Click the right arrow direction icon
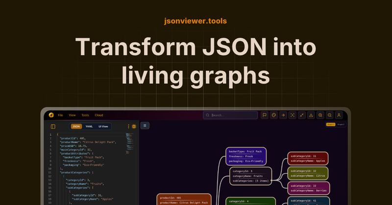The image size is (392, 205). point(283,115)
